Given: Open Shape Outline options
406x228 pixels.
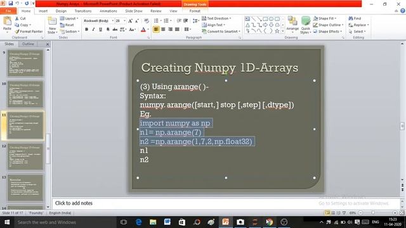Looking at the screenshot, I should point(328,25).
